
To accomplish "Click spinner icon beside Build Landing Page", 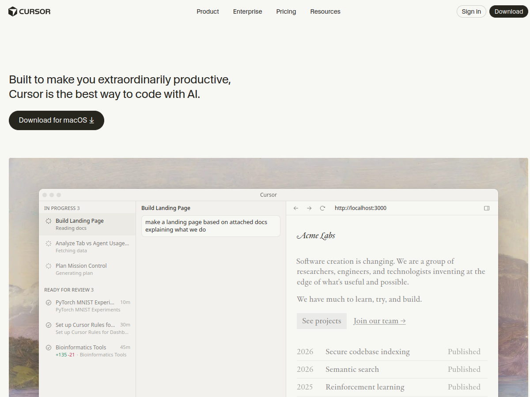I will pyautogui.click(x=49, y=221).
